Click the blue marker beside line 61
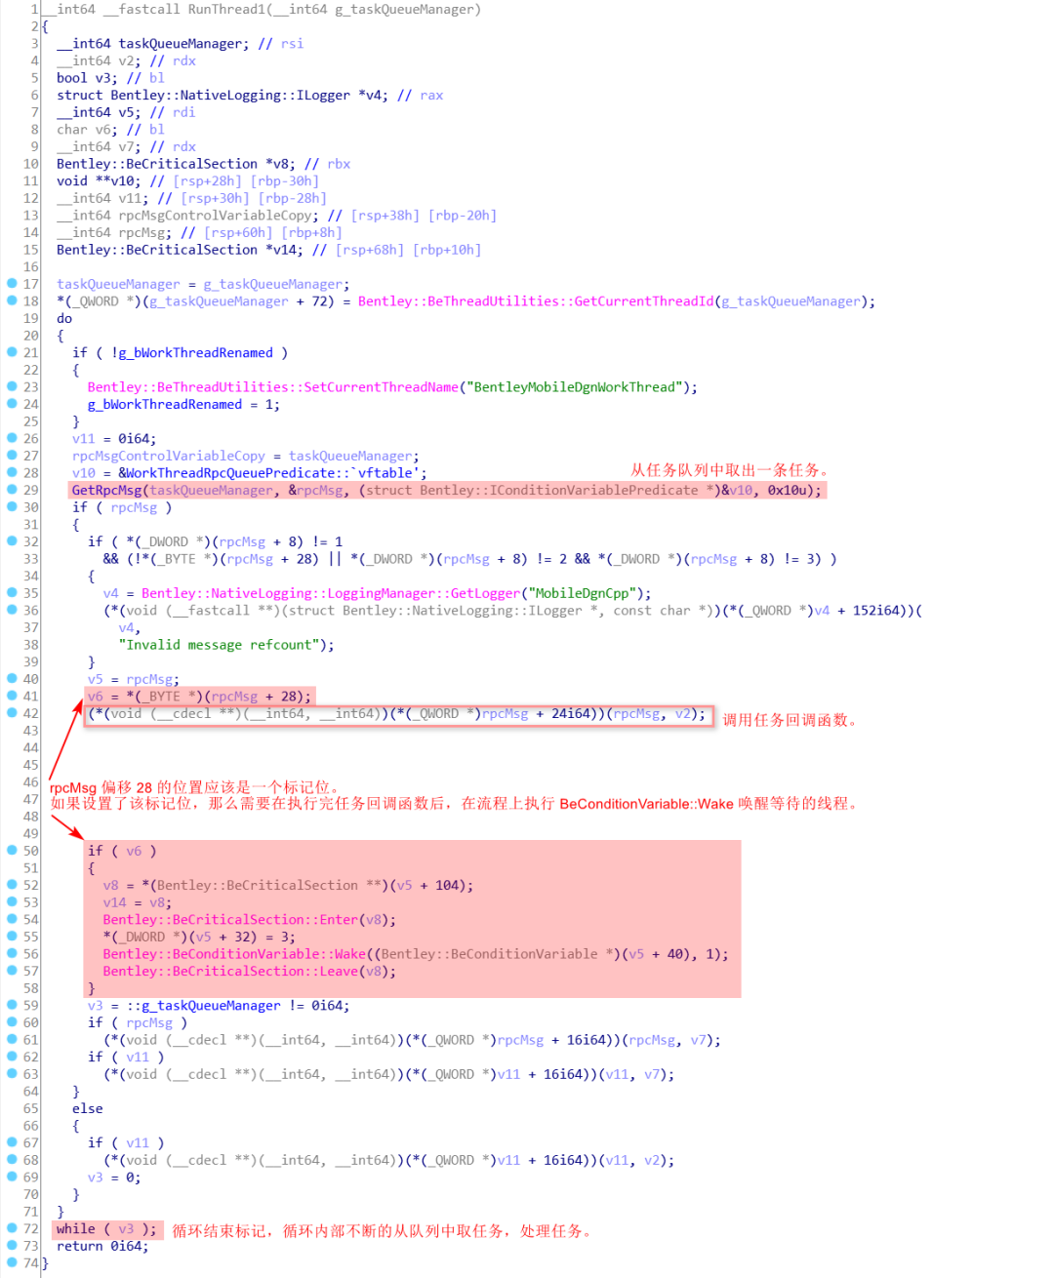The image size is (1054, 1278). (12, 1039)
